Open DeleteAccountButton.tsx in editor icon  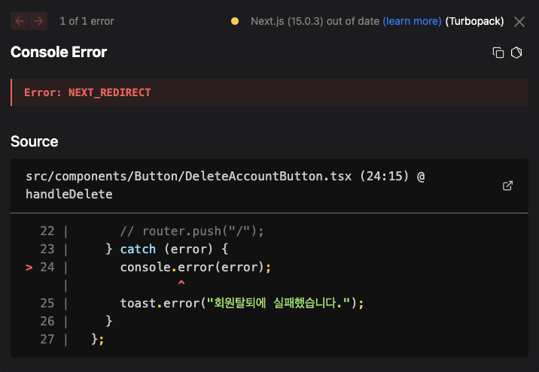(507, 186)
